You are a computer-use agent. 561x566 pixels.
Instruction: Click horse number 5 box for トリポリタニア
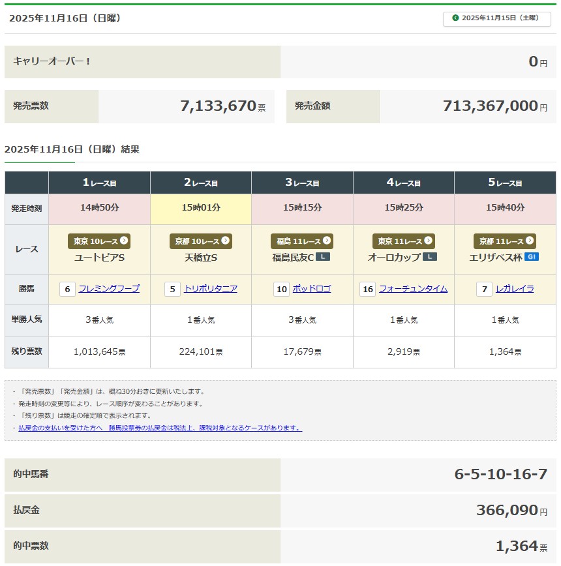172,289
